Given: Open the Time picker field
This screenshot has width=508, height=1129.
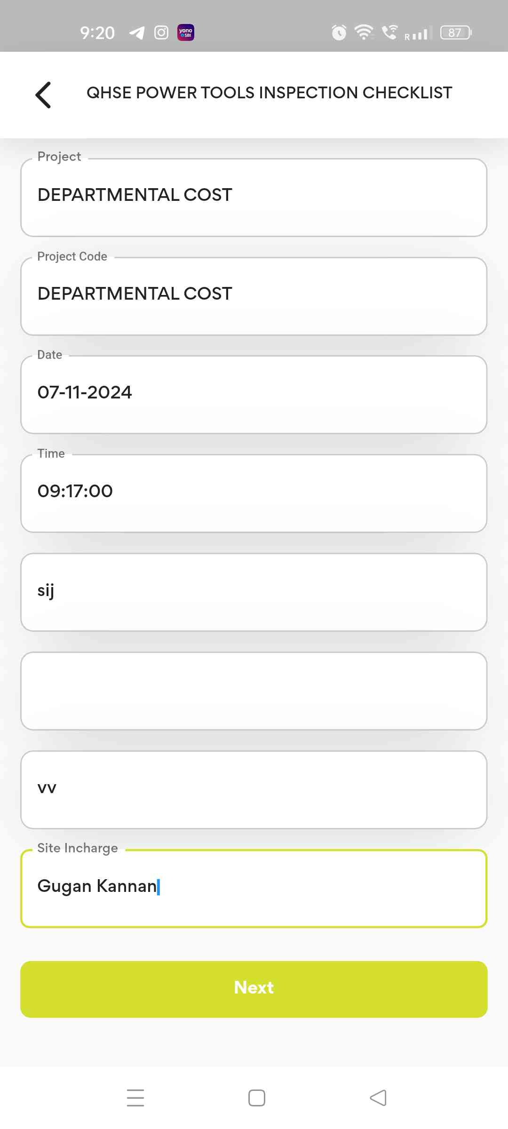Looking at the screenshot, I should (x=254, y=493).
